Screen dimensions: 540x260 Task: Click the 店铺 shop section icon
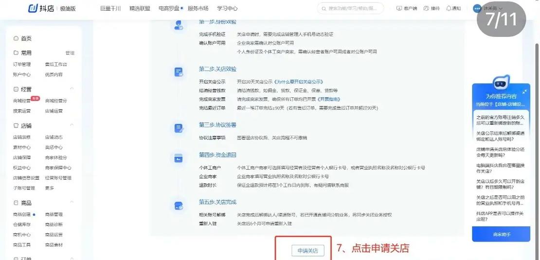16,126
